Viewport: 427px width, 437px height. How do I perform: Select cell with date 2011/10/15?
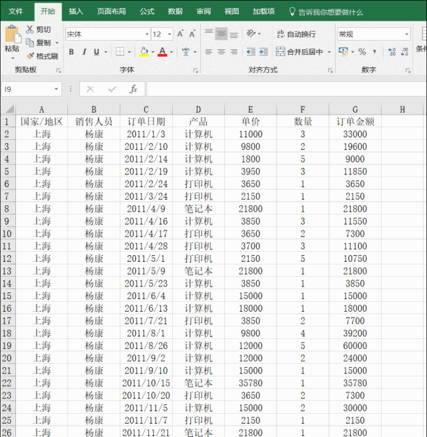pyautogui.click(x=146, y=383)
